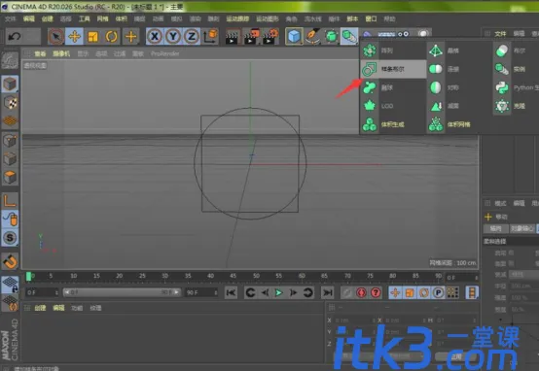Open the Array modeling objects dropdown
Viewport: 539px width, 371px height.
point(349,36)
